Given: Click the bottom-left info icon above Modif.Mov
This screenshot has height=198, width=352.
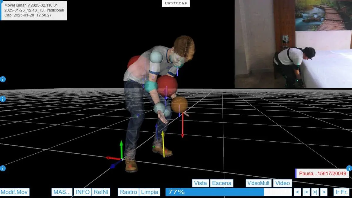Looking at the screenshot, I should click(3, 168).
